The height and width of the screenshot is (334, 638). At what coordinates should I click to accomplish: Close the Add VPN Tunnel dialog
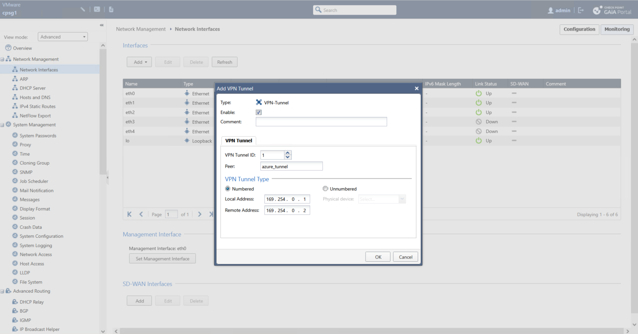pos(416,88)
